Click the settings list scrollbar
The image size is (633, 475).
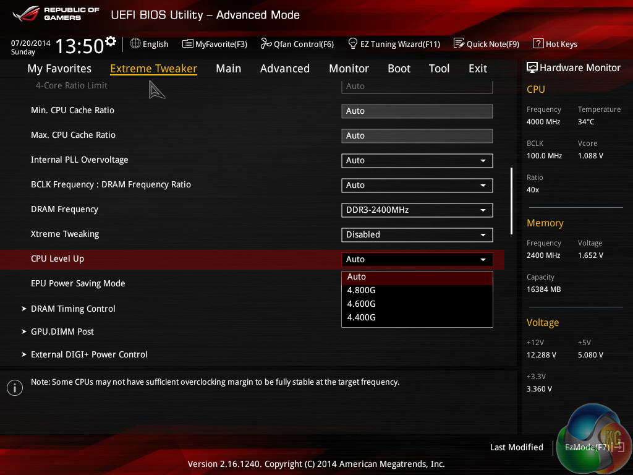point(511,201)
